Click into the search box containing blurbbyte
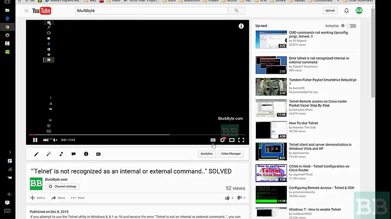Viewport: 391px width, 219px height. point(152,10)
